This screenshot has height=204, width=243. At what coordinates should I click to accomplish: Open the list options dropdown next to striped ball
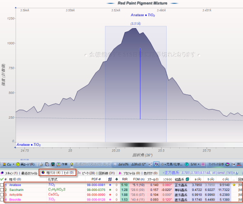point(233,164)
